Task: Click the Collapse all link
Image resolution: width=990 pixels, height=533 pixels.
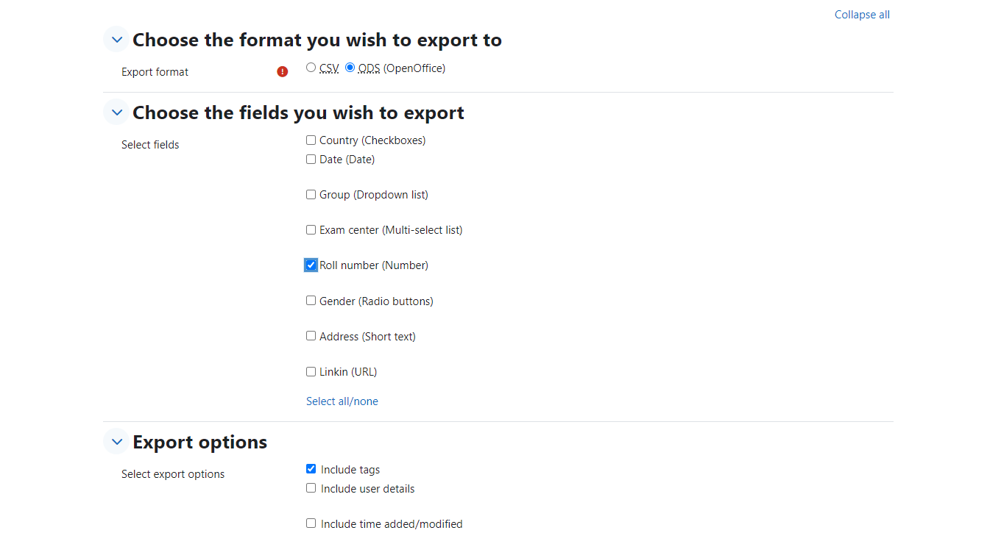Action: tap(862, 15)
